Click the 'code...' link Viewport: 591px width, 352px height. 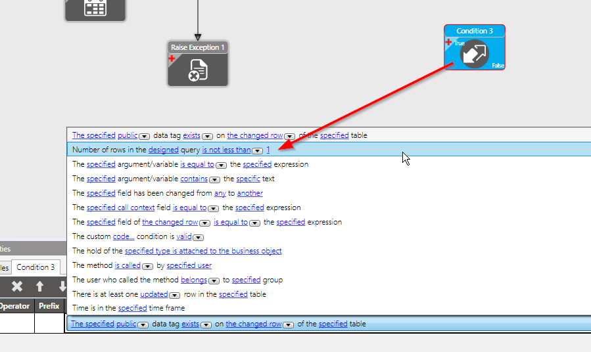[124, 236]
